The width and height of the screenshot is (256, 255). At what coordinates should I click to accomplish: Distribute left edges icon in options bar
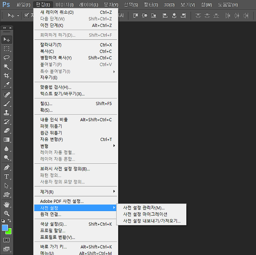click(x=228, y=16)
